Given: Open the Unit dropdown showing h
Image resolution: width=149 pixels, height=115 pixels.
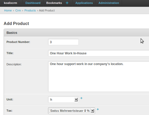Looking at the screenshot, I should pos(63,99).
